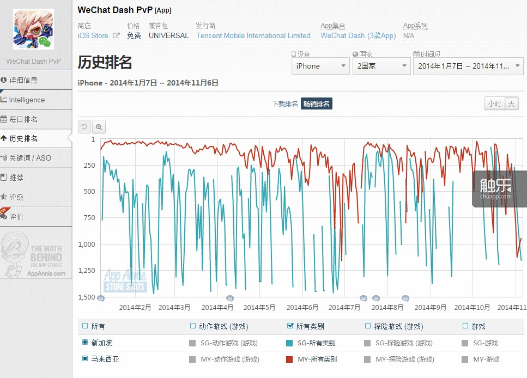The width and height of the screenshot is (527, 378).
Task: Click the device icon next to 设备
Action: pyautogui.click(x=294, y=54)
